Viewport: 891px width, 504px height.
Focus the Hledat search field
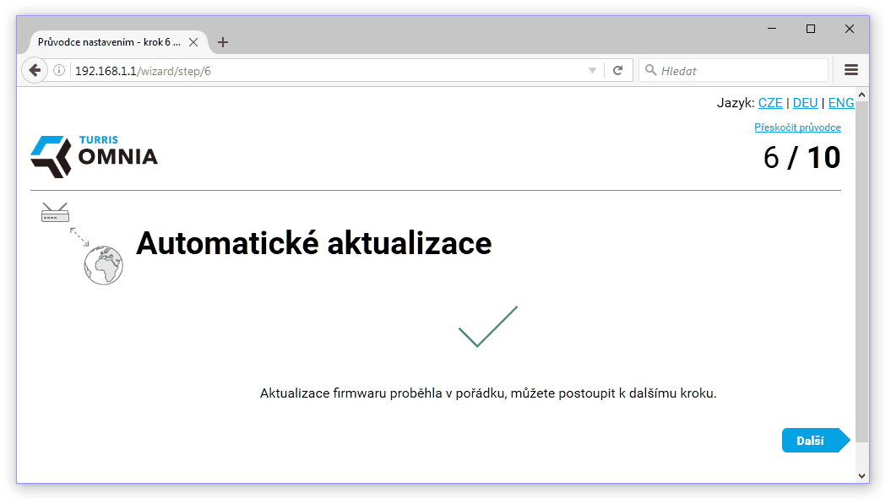click(735, 70)
